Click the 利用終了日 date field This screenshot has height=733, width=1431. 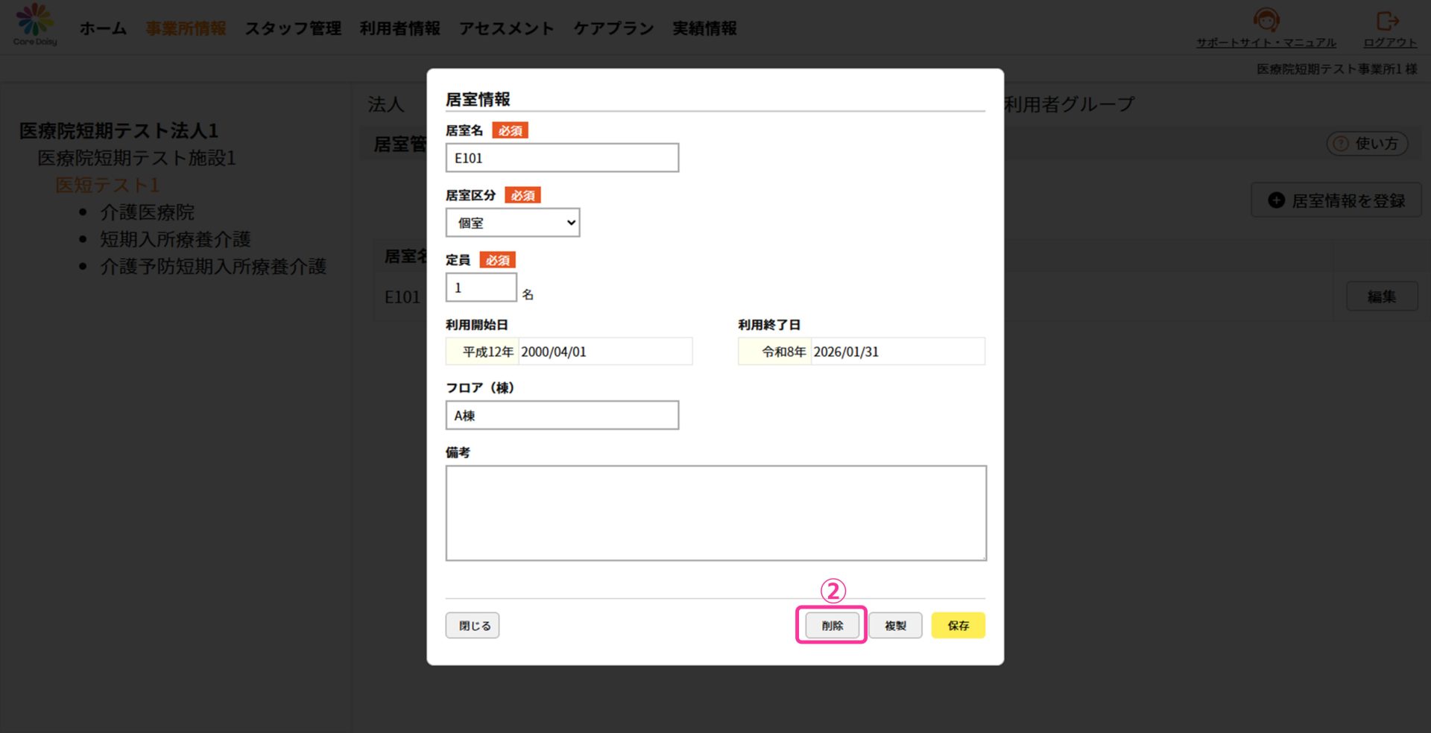click(x=896, y=352)
